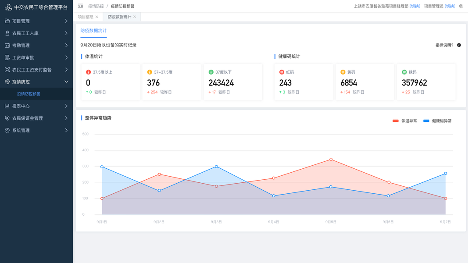Screen dimensions: 468x263
Task: Open settings gear in top right corner
Action: click(461, 6)
